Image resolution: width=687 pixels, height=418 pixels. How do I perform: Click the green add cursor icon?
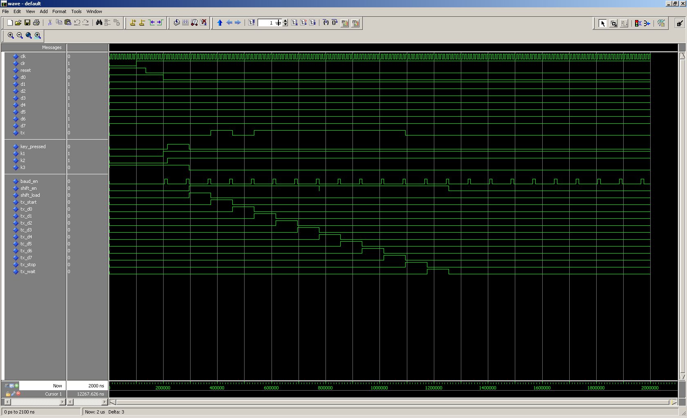pos(16,385)
